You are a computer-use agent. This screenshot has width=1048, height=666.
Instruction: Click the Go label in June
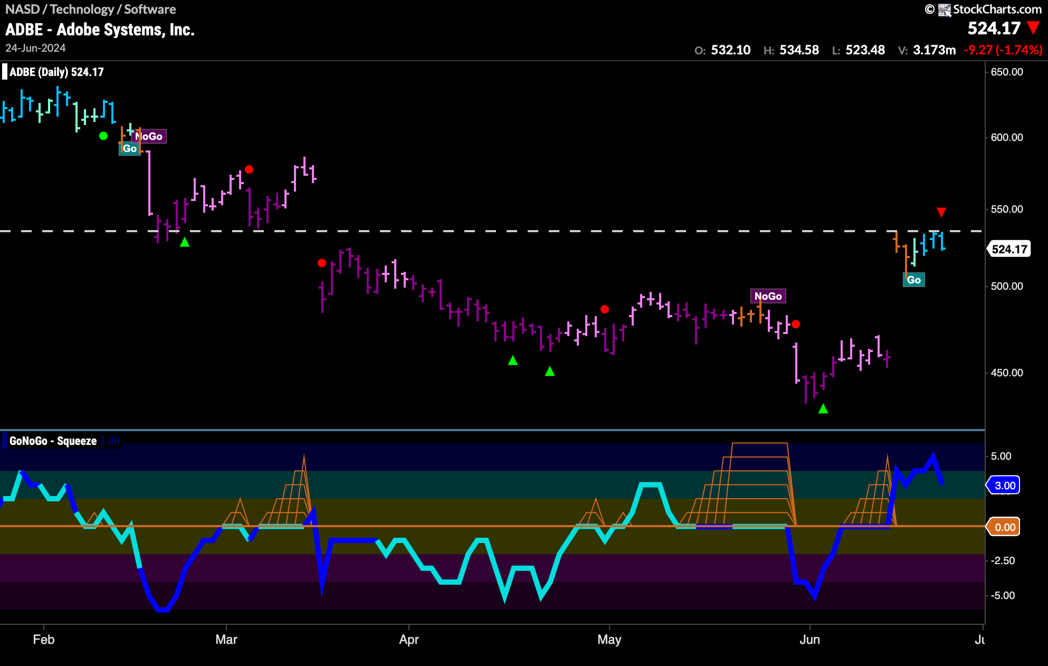point(914,280)
